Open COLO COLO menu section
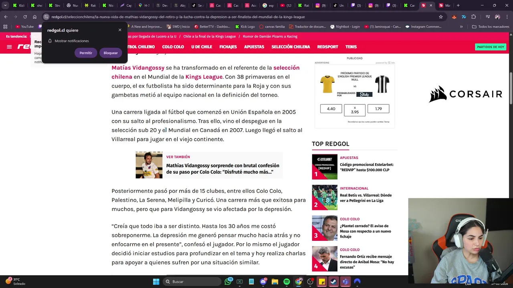Screen dimensions: 513x288 point(173,47)
